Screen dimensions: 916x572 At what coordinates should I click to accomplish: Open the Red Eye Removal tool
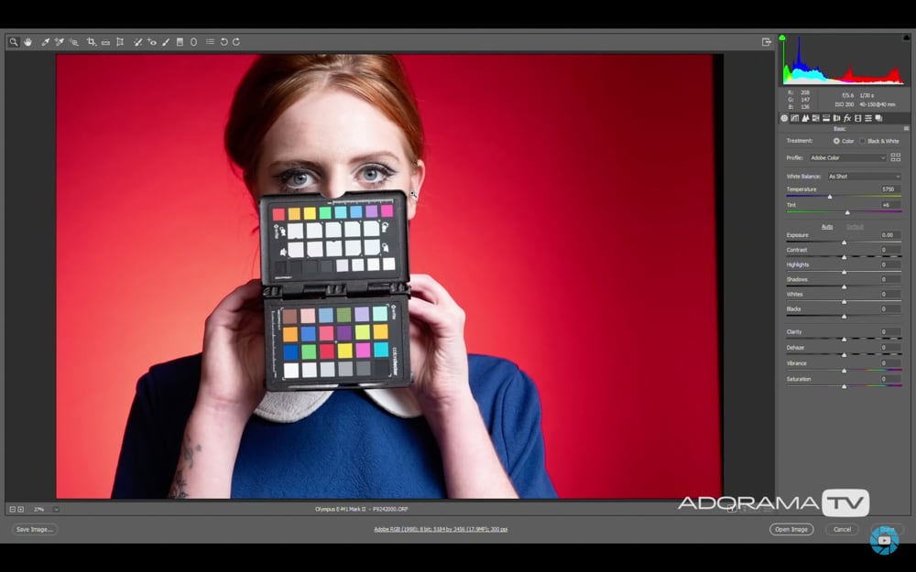(x=152, y=41)
